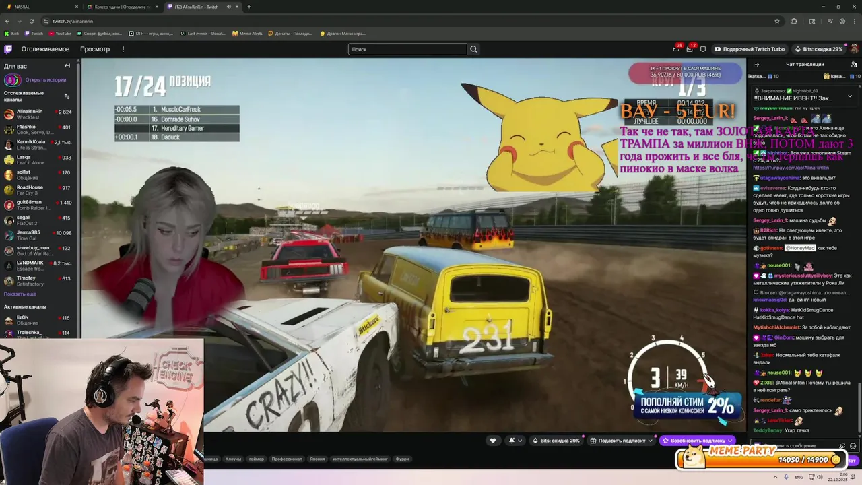Screen dimensions: 862x485
Task: Open the emote picker smiley in chat input
Action: pos(853,446)
